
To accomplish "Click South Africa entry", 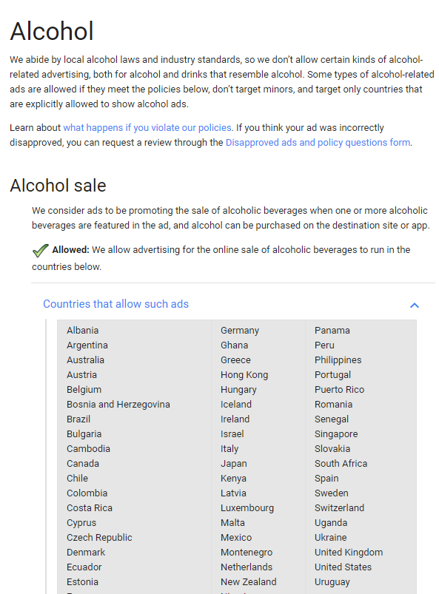I will (x=341, y=464).
